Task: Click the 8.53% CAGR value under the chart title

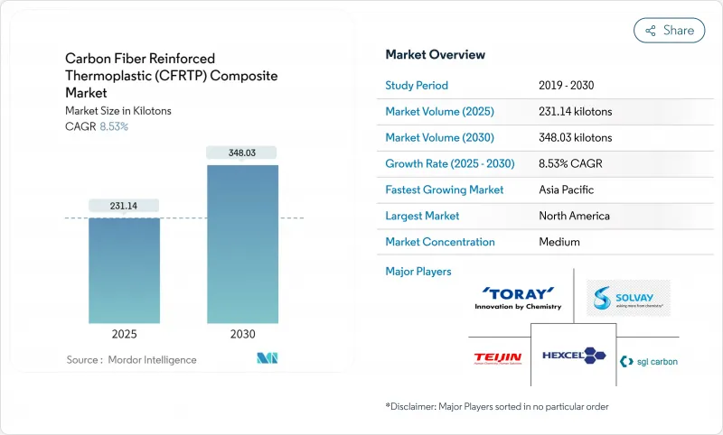Action: (113, 126)
